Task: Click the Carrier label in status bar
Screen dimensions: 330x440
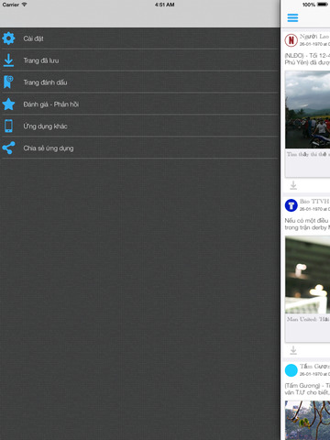Action: pos(11,5)
